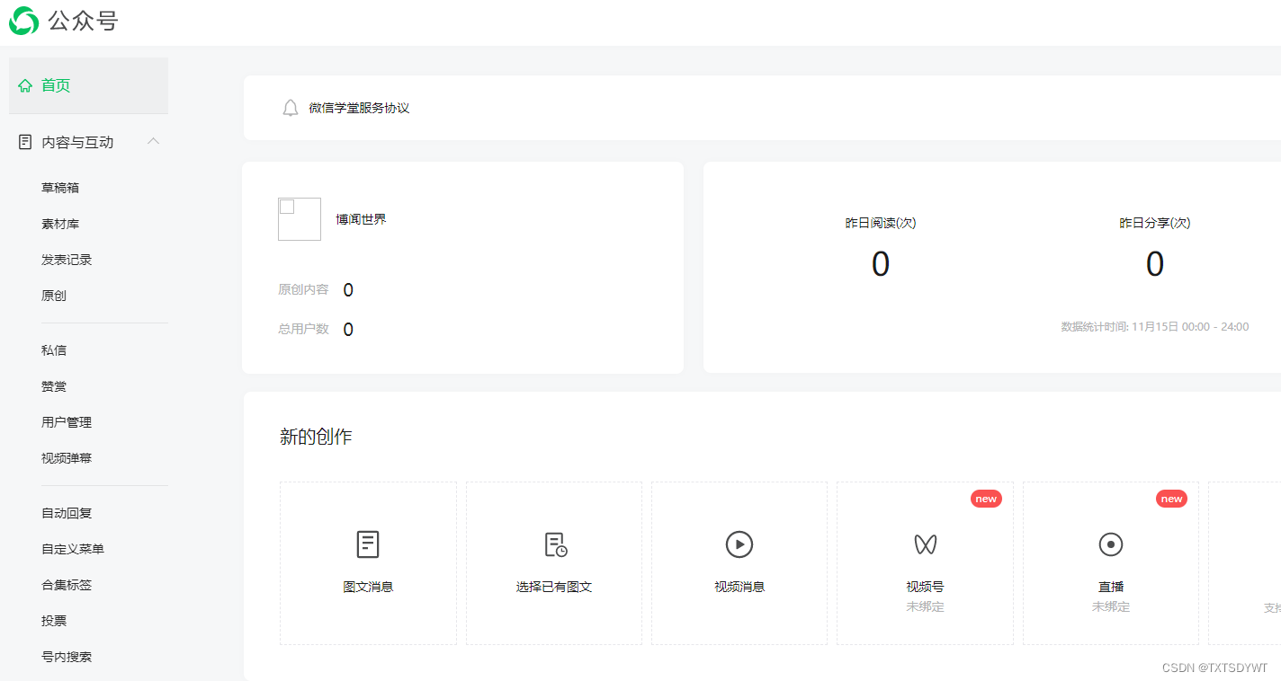Open 自动回复 in the sidebar
This screenshot has height=681, width=1281.
[67, 513]
